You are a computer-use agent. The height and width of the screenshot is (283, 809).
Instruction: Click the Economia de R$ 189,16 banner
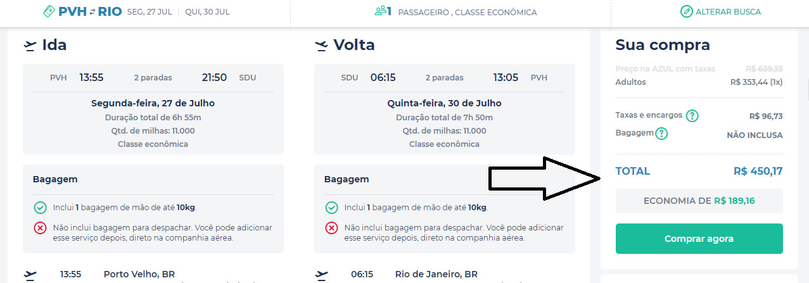(699, 201)
